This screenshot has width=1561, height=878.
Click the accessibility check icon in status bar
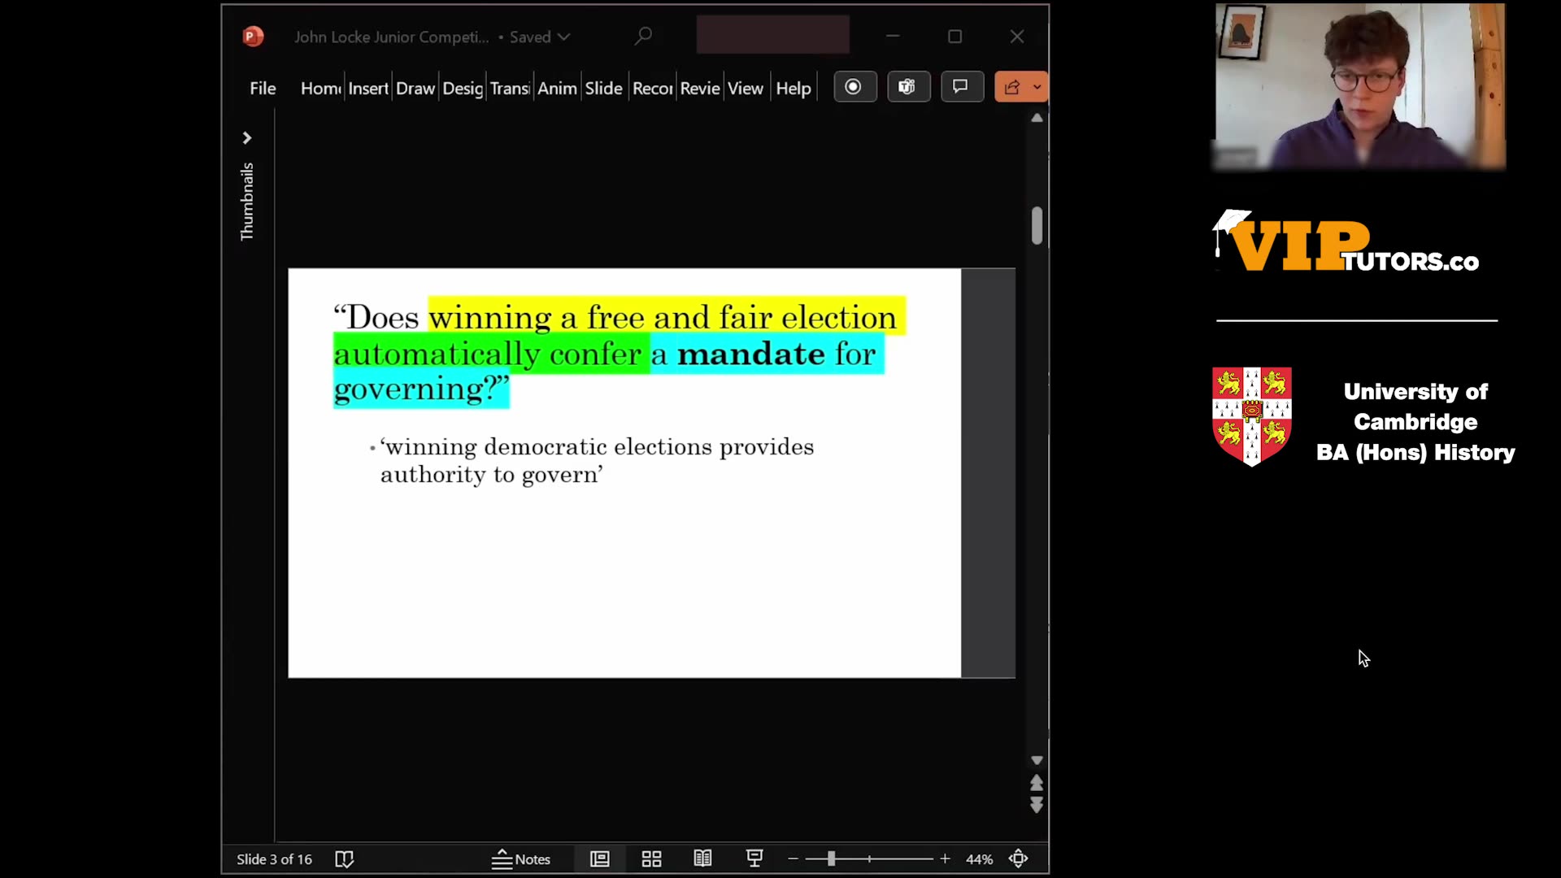[345, 859]
